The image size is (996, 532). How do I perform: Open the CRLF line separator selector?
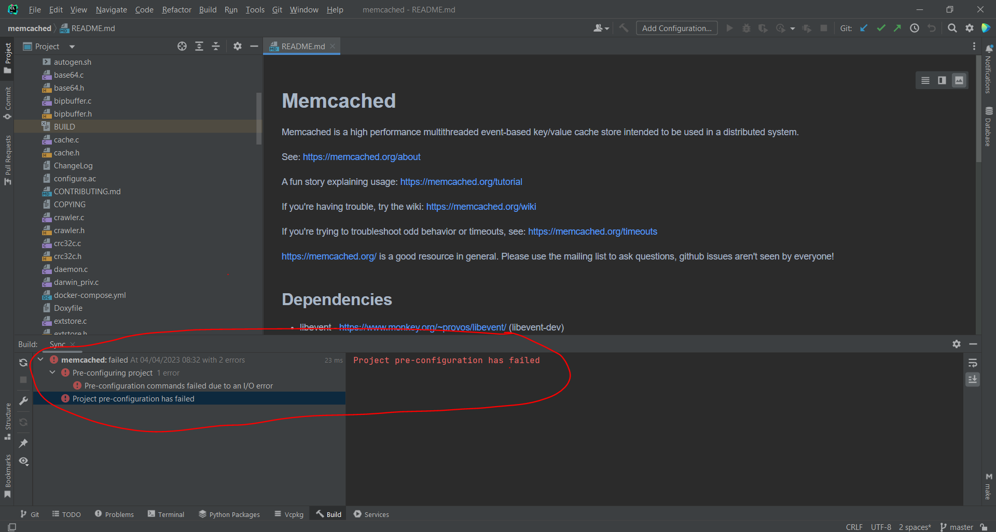854,527
